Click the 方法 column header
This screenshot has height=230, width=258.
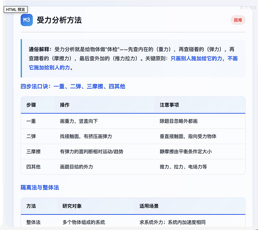tap(31, 206)
